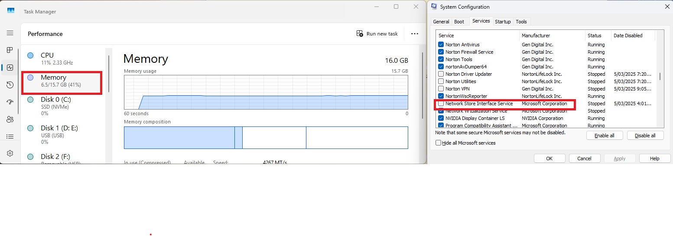Uncheck NortonWscReporter service checkbox
This screenshot has width=673, height=236.
click(x=441, y=96)
